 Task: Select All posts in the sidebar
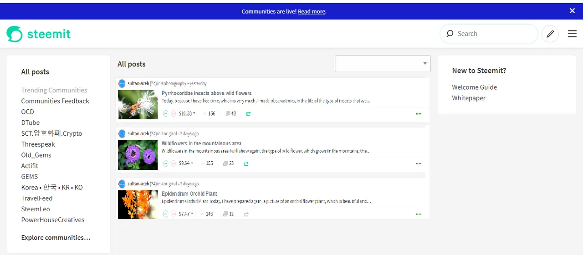pyautogui.click(x=35, y=72)
